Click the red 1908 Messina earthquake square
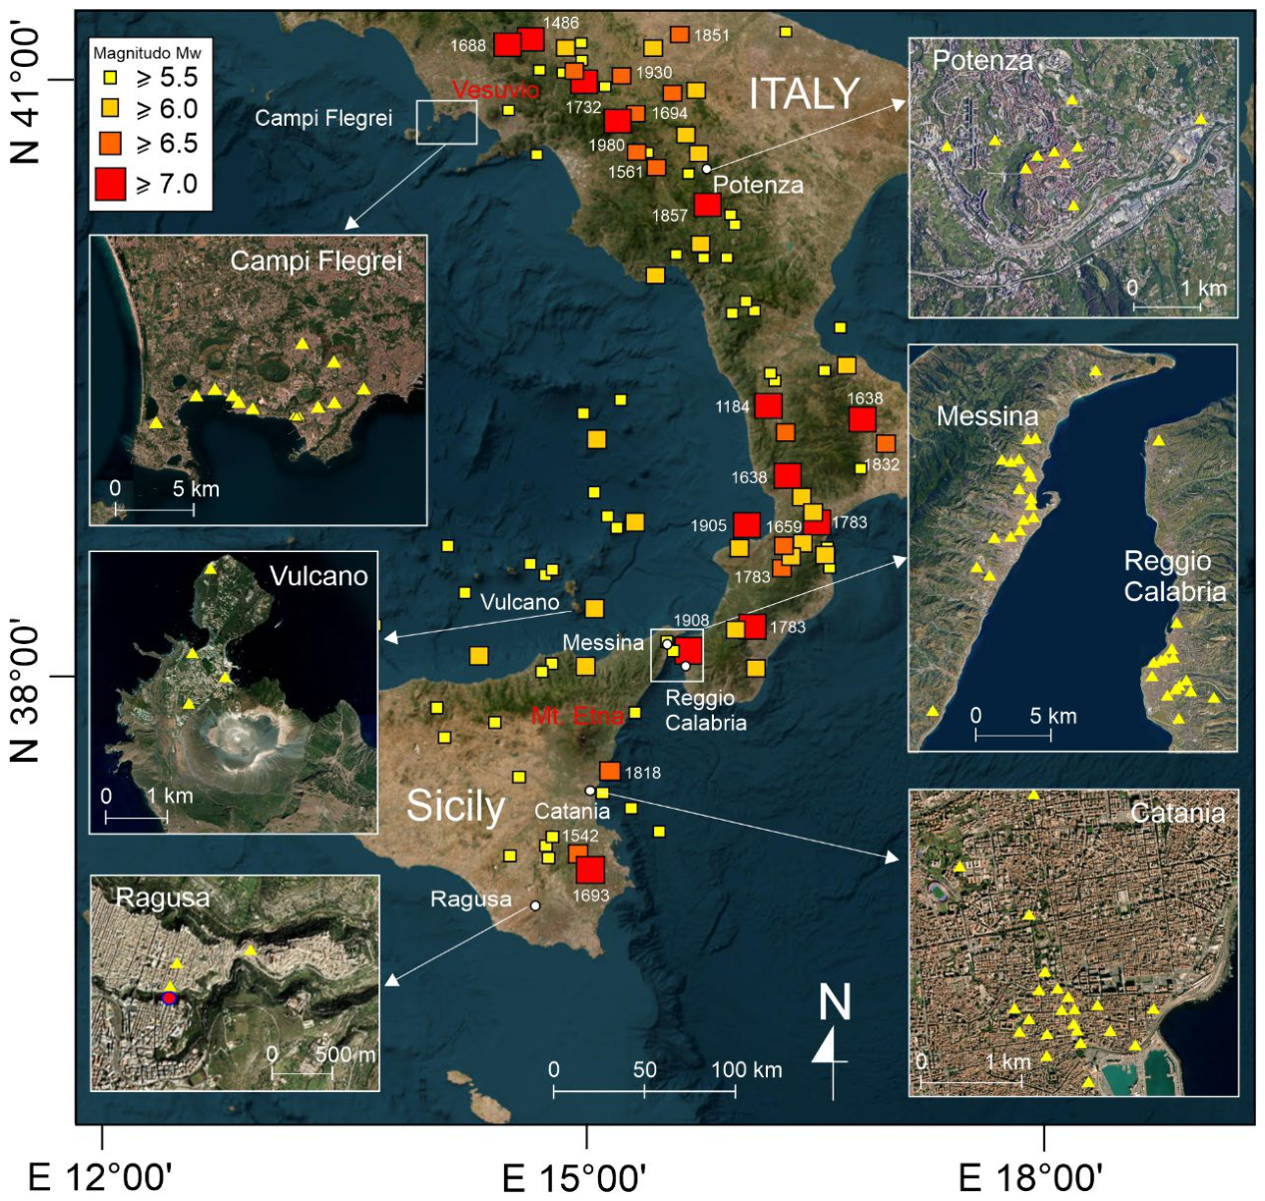The image size is (1265, 1201). point(689,650)
